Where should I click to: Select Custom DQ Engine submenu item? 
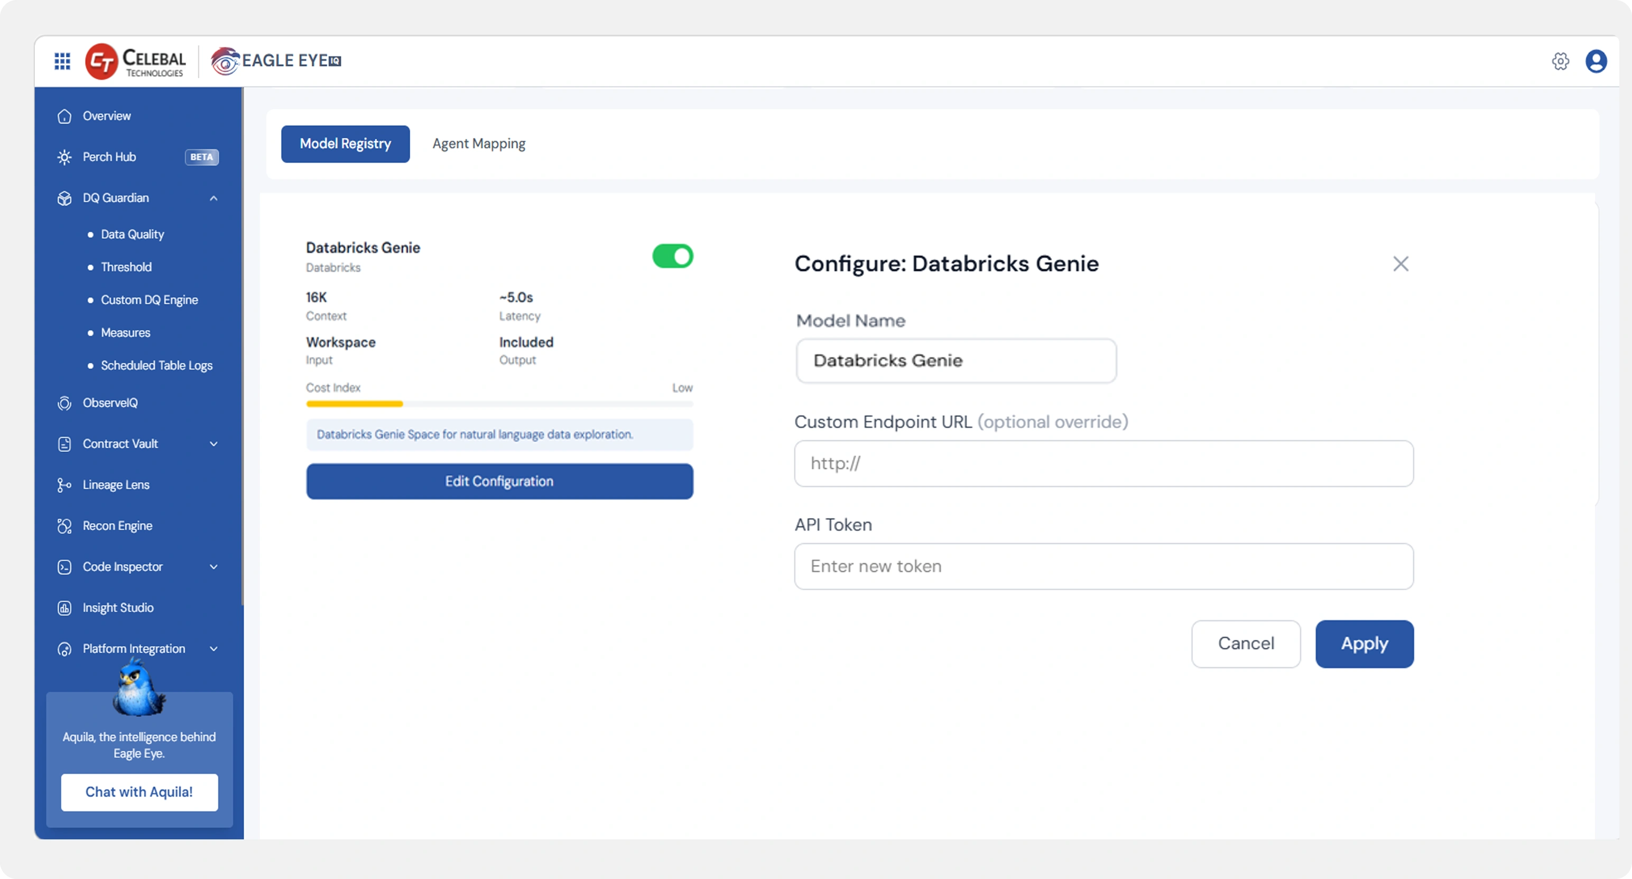pos(149,300)
